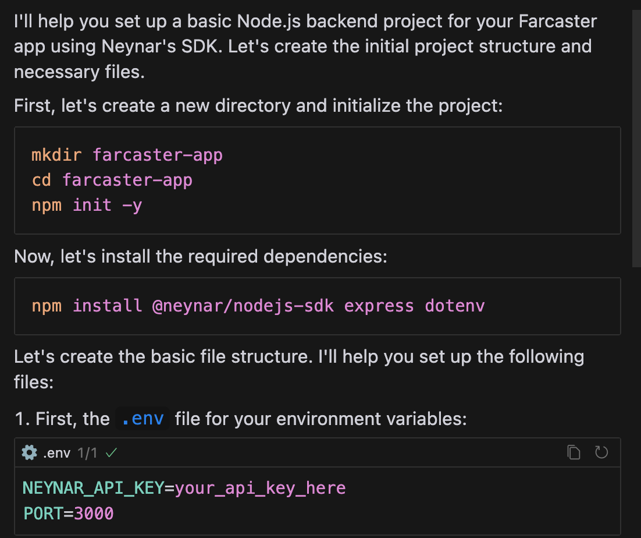
Task: Click the PORT=3000 line
Action: 68,514
